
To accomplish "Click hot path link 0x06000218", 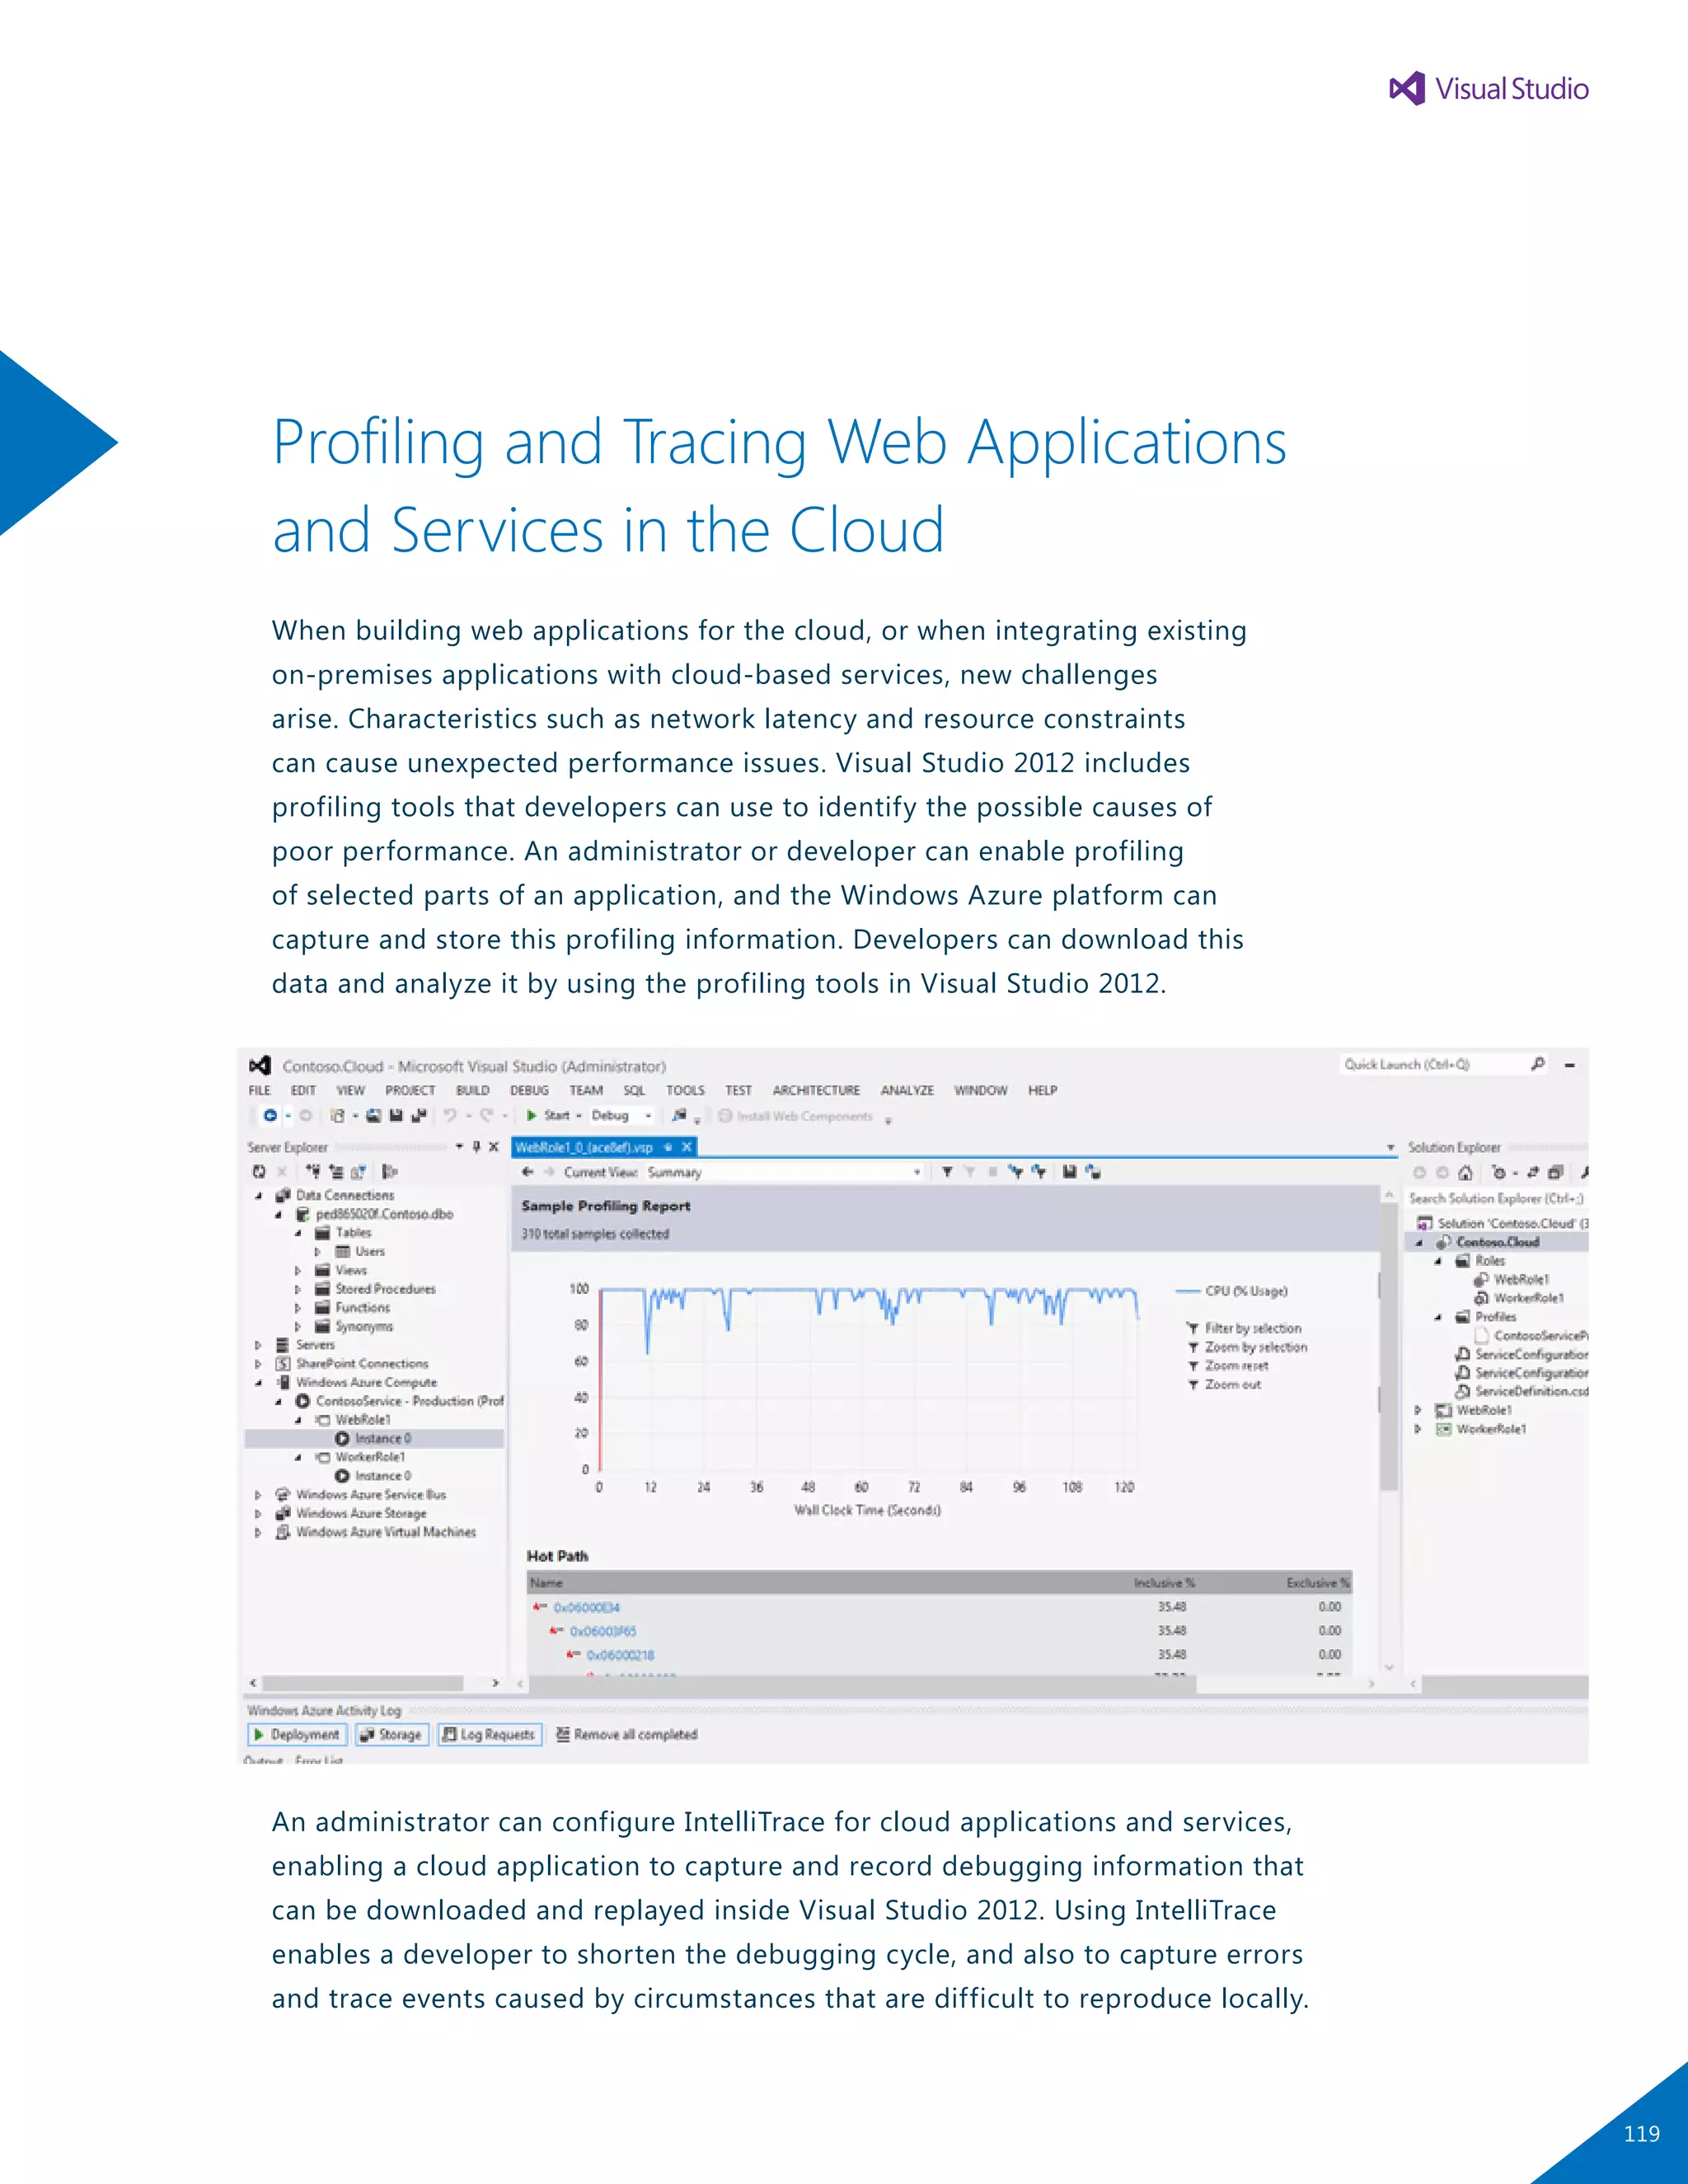I will coord(620,1655).
